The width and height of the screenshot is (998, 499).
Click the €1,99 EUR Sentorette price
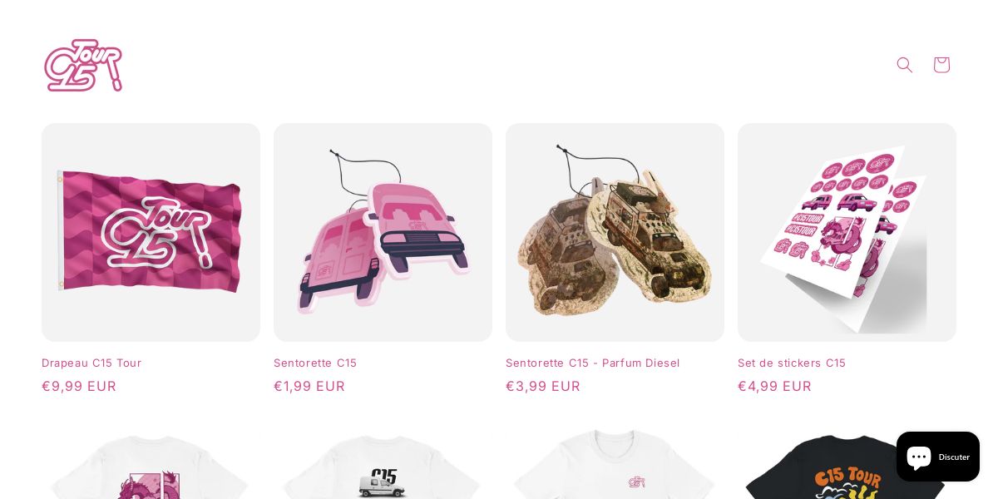(309, 386)
